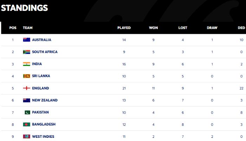This screenshot has height=141, width=246.
Task: Click the POS column header
Action: point(13,28)
